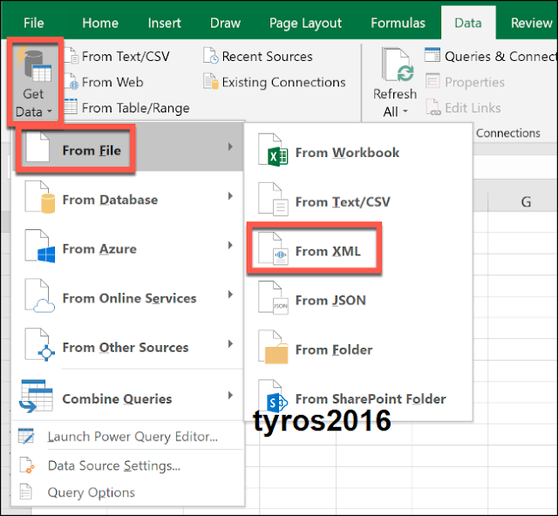Expand the From File submenu arrow
This screenshot has width=558, height=516.
(x=230, y=146)
